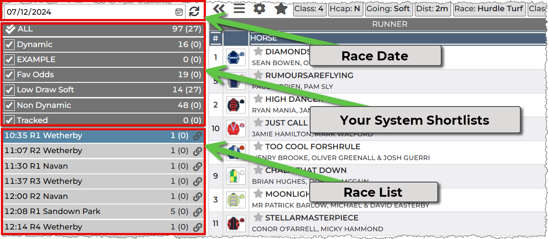Image resolution: width=548 pixels, height=239 pixels.
Task: Select the 11:30 R1 Navan race
Action: (x=103, y=166)
